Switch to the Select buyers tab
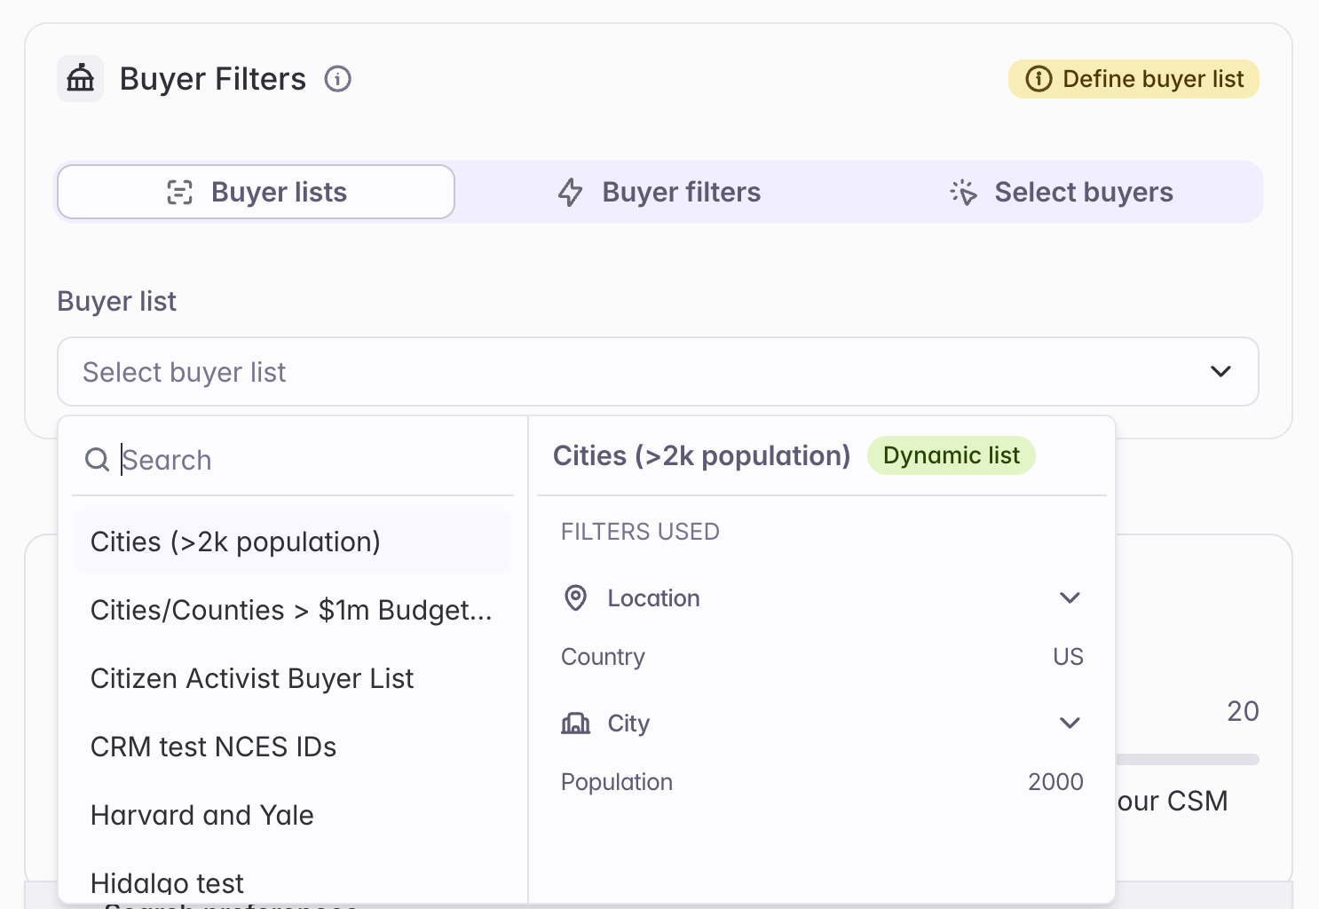1319x909 pixels. tap(1062, 192)
